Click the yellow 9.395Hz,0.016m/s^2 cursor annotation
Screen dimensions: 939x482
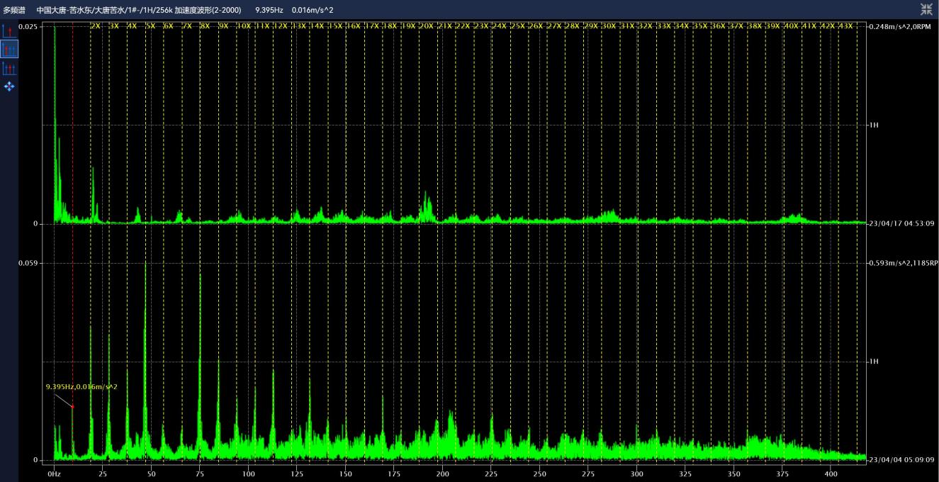tap(81, 387)
